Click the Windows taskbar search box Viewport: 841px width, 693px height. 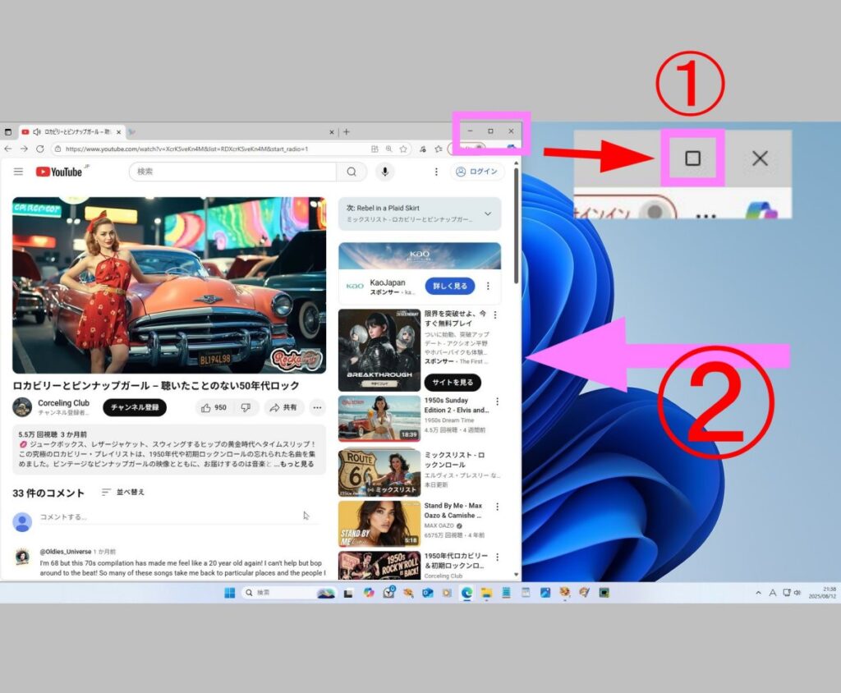(287, 593)
